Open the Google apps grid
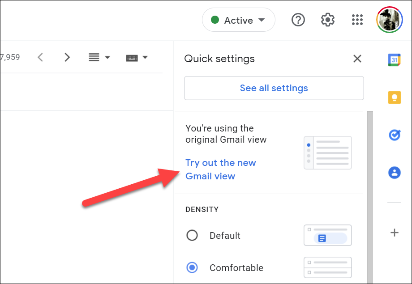Screen dimensions: 412x284 [357, 20]
